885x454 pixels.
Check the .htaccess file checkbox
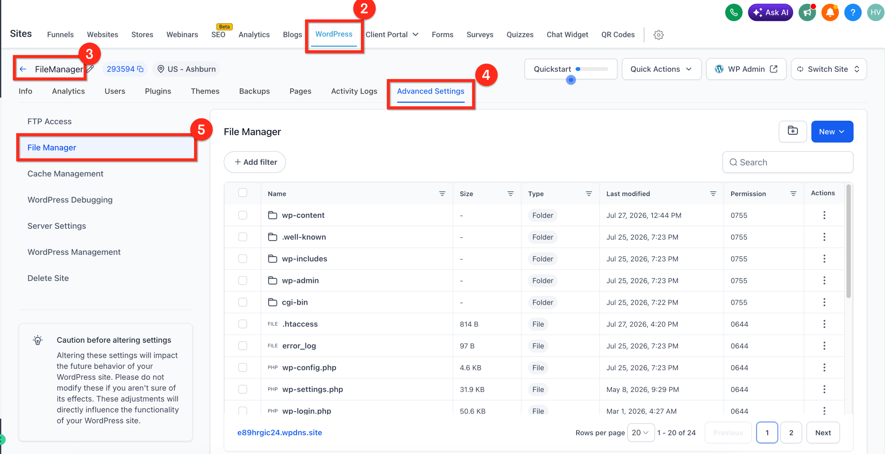click(x=242, y=324)
